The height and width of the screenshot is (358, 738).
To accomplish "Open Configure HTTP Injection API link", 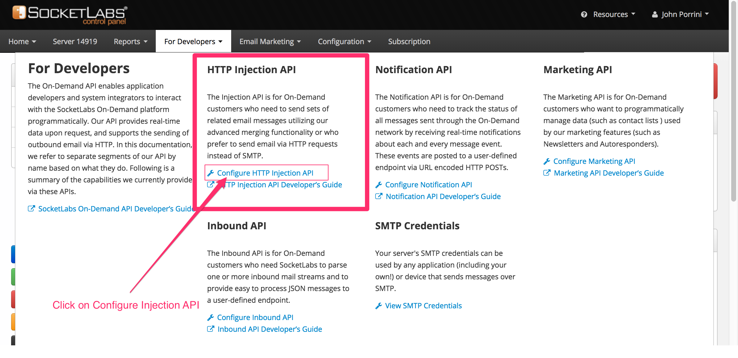I will (x=265, y=173).
